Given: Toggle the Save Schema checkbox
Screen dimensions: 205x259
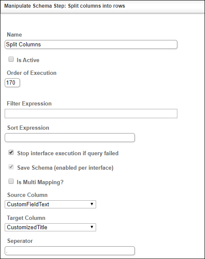Looking at the screenshot, I should [x=11, y=167].
